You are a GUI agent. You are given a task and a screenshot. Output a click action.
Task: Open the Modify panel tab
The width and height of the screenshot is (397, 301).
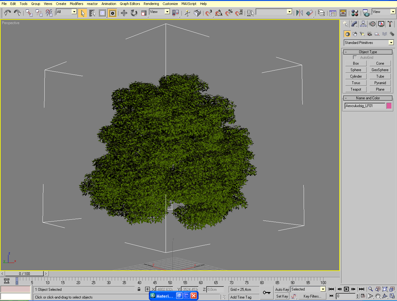pos(355,24)
